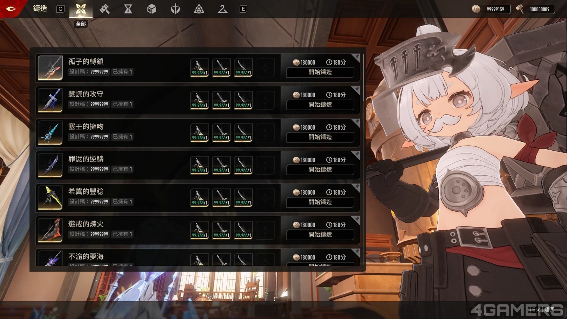Click the 鑄造 screen title
567x319 pixels.
(40, 8)
